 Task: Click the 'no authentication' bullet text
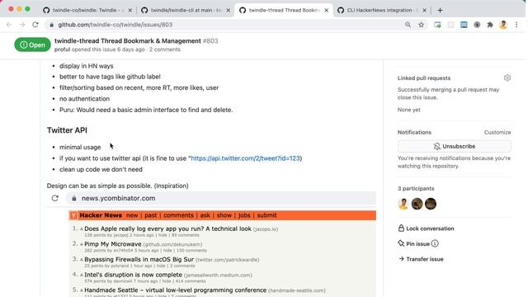84,99
